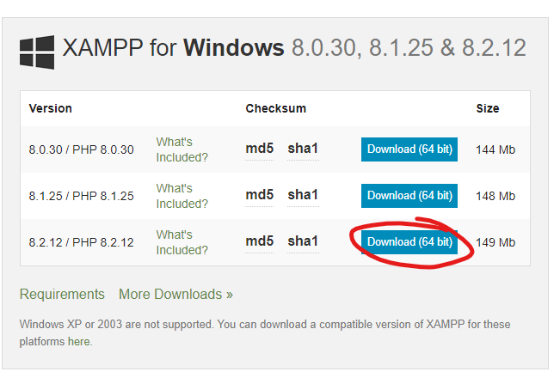Go to More Downloads
560x384 pixels.
tap(175, 294)
